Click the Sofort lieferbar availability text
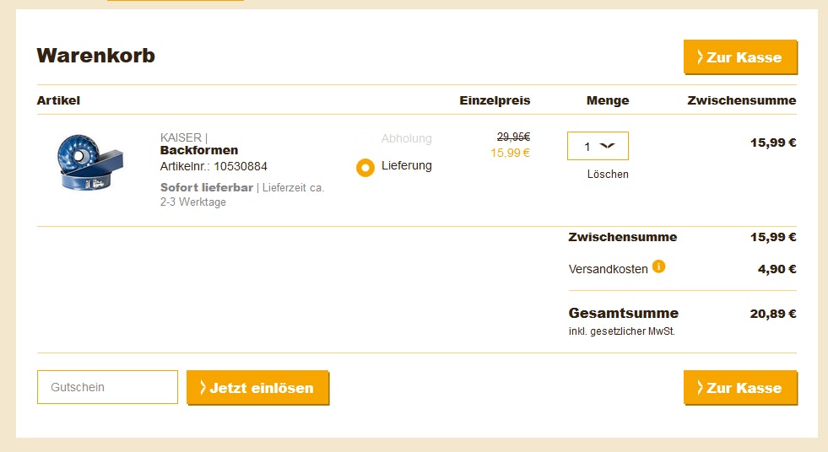The height and width of the screenshot is (452, 828). (x=207, y=187)
